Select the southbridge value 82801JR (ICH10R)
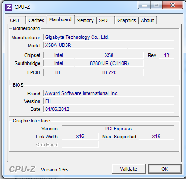 coord(109,63)
